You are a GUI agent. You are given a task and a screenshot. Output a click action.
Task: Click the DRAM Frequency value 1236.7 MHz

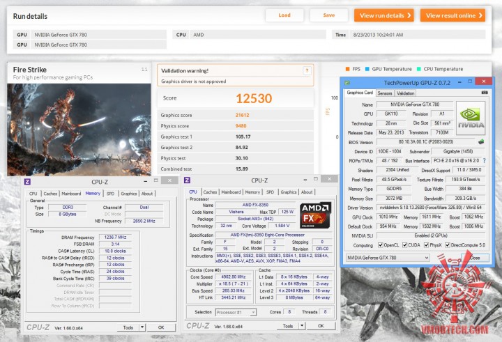tap(115, 238)
